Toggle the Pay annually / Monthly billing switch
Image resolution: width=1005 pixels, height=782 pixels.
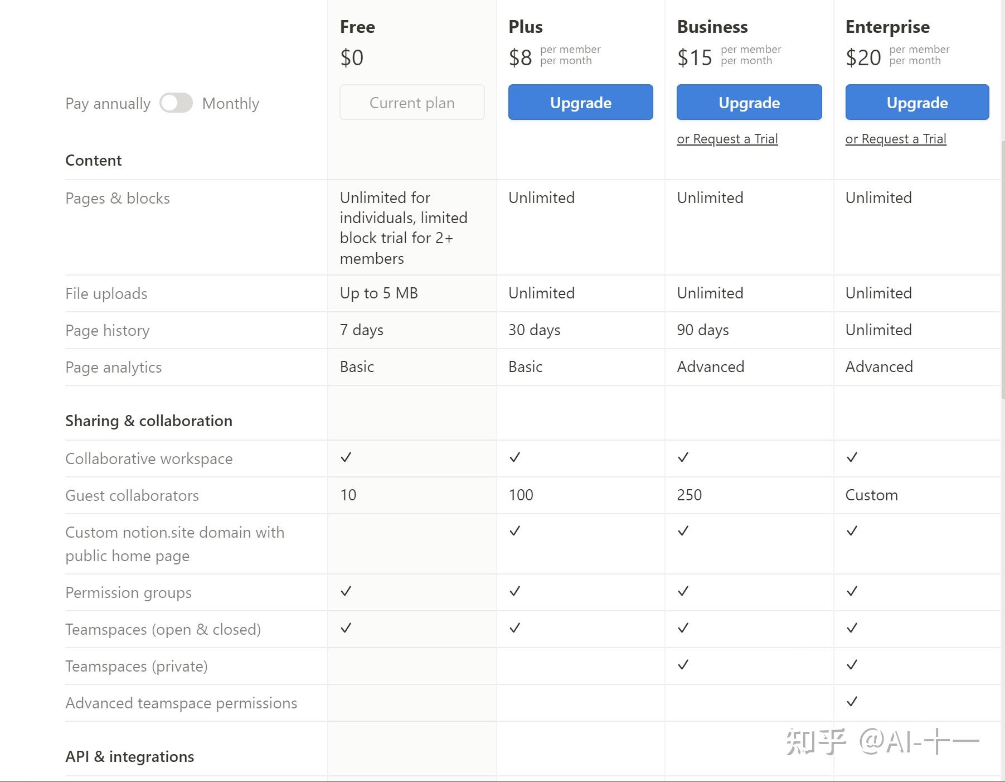(x=176, y=103)
